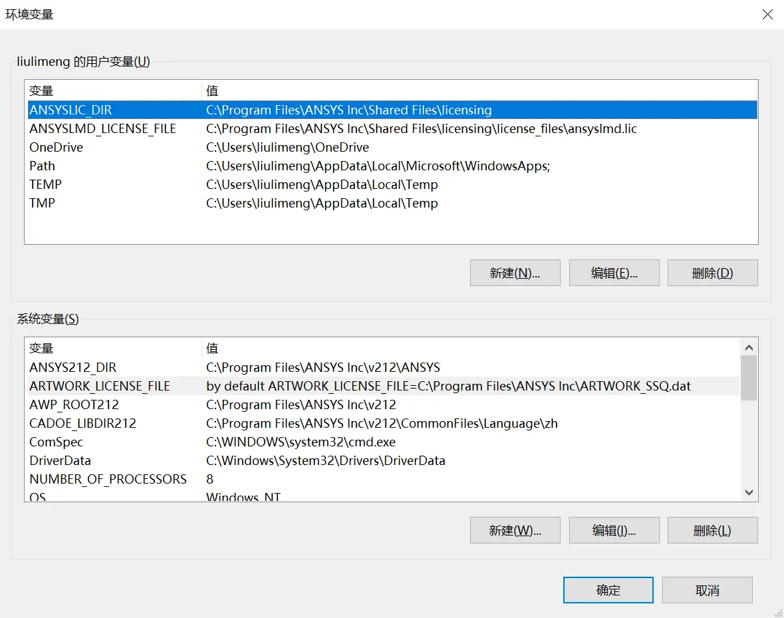Click system variables 值 column header

(471, 348)
